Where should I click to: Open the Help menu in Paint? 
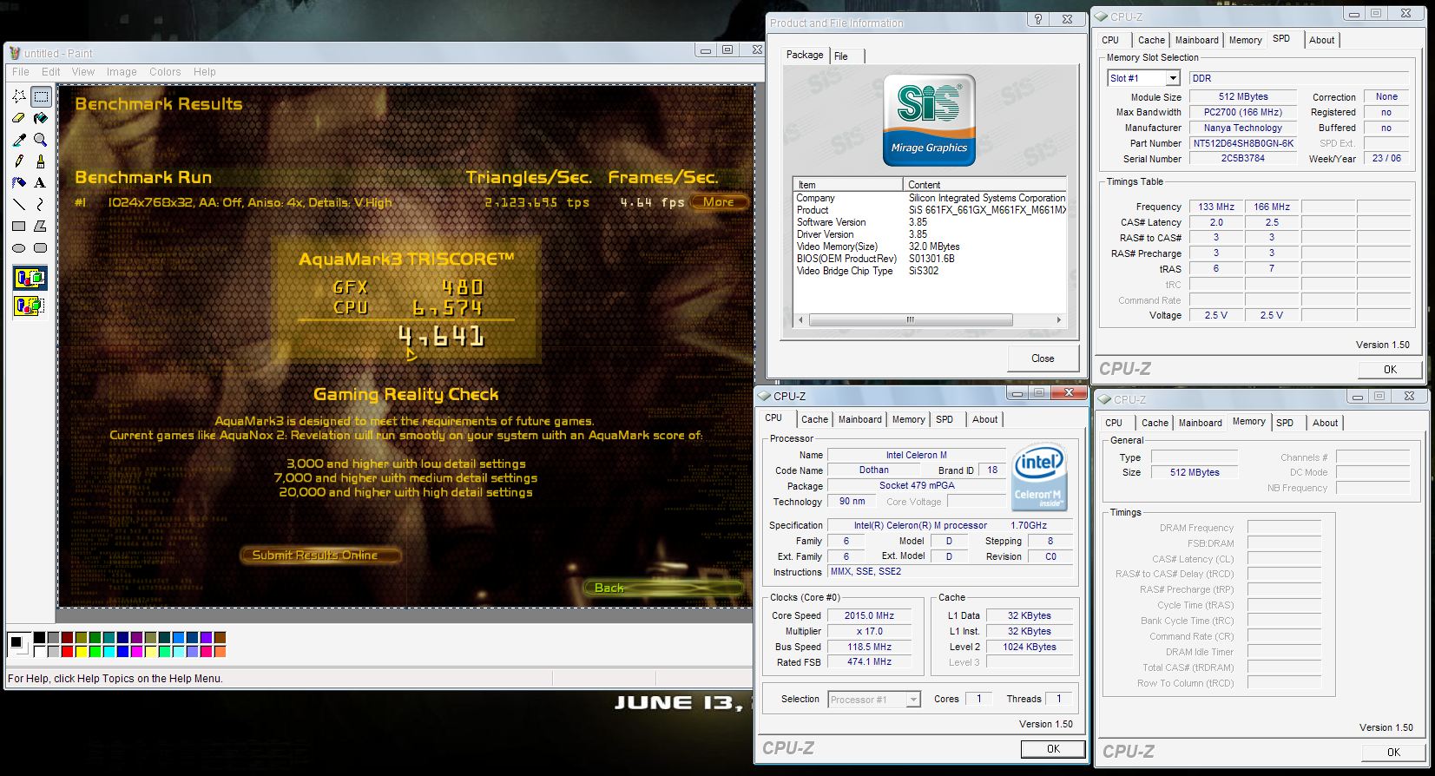205,72
